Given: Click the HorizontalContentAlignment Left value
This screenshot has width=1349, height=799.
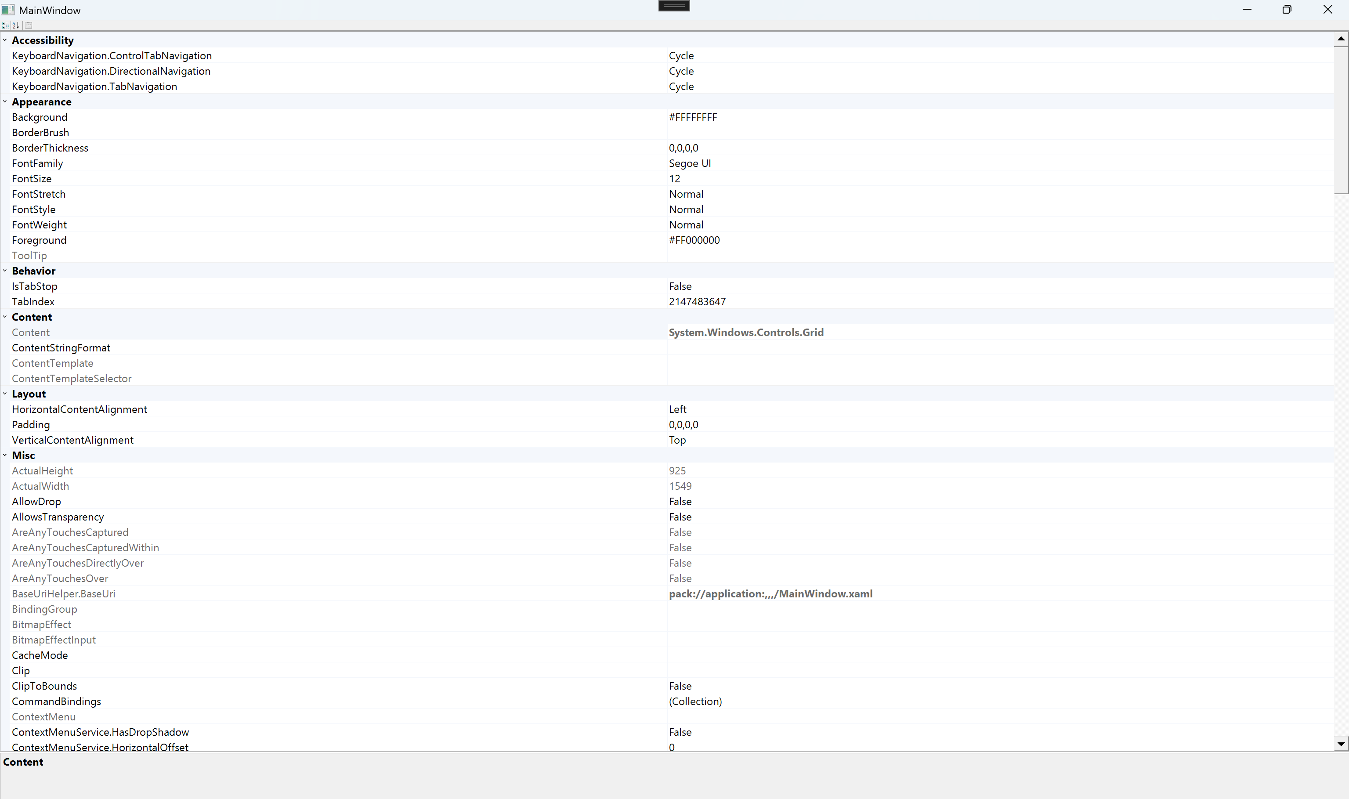Looking at the screenshot, I should tap(678, 409).
